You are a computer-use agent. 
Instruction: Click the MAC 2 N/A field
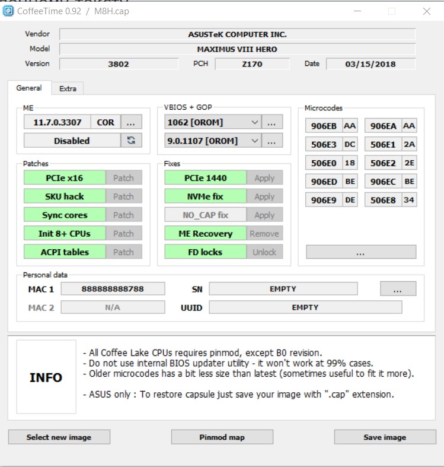113,307
